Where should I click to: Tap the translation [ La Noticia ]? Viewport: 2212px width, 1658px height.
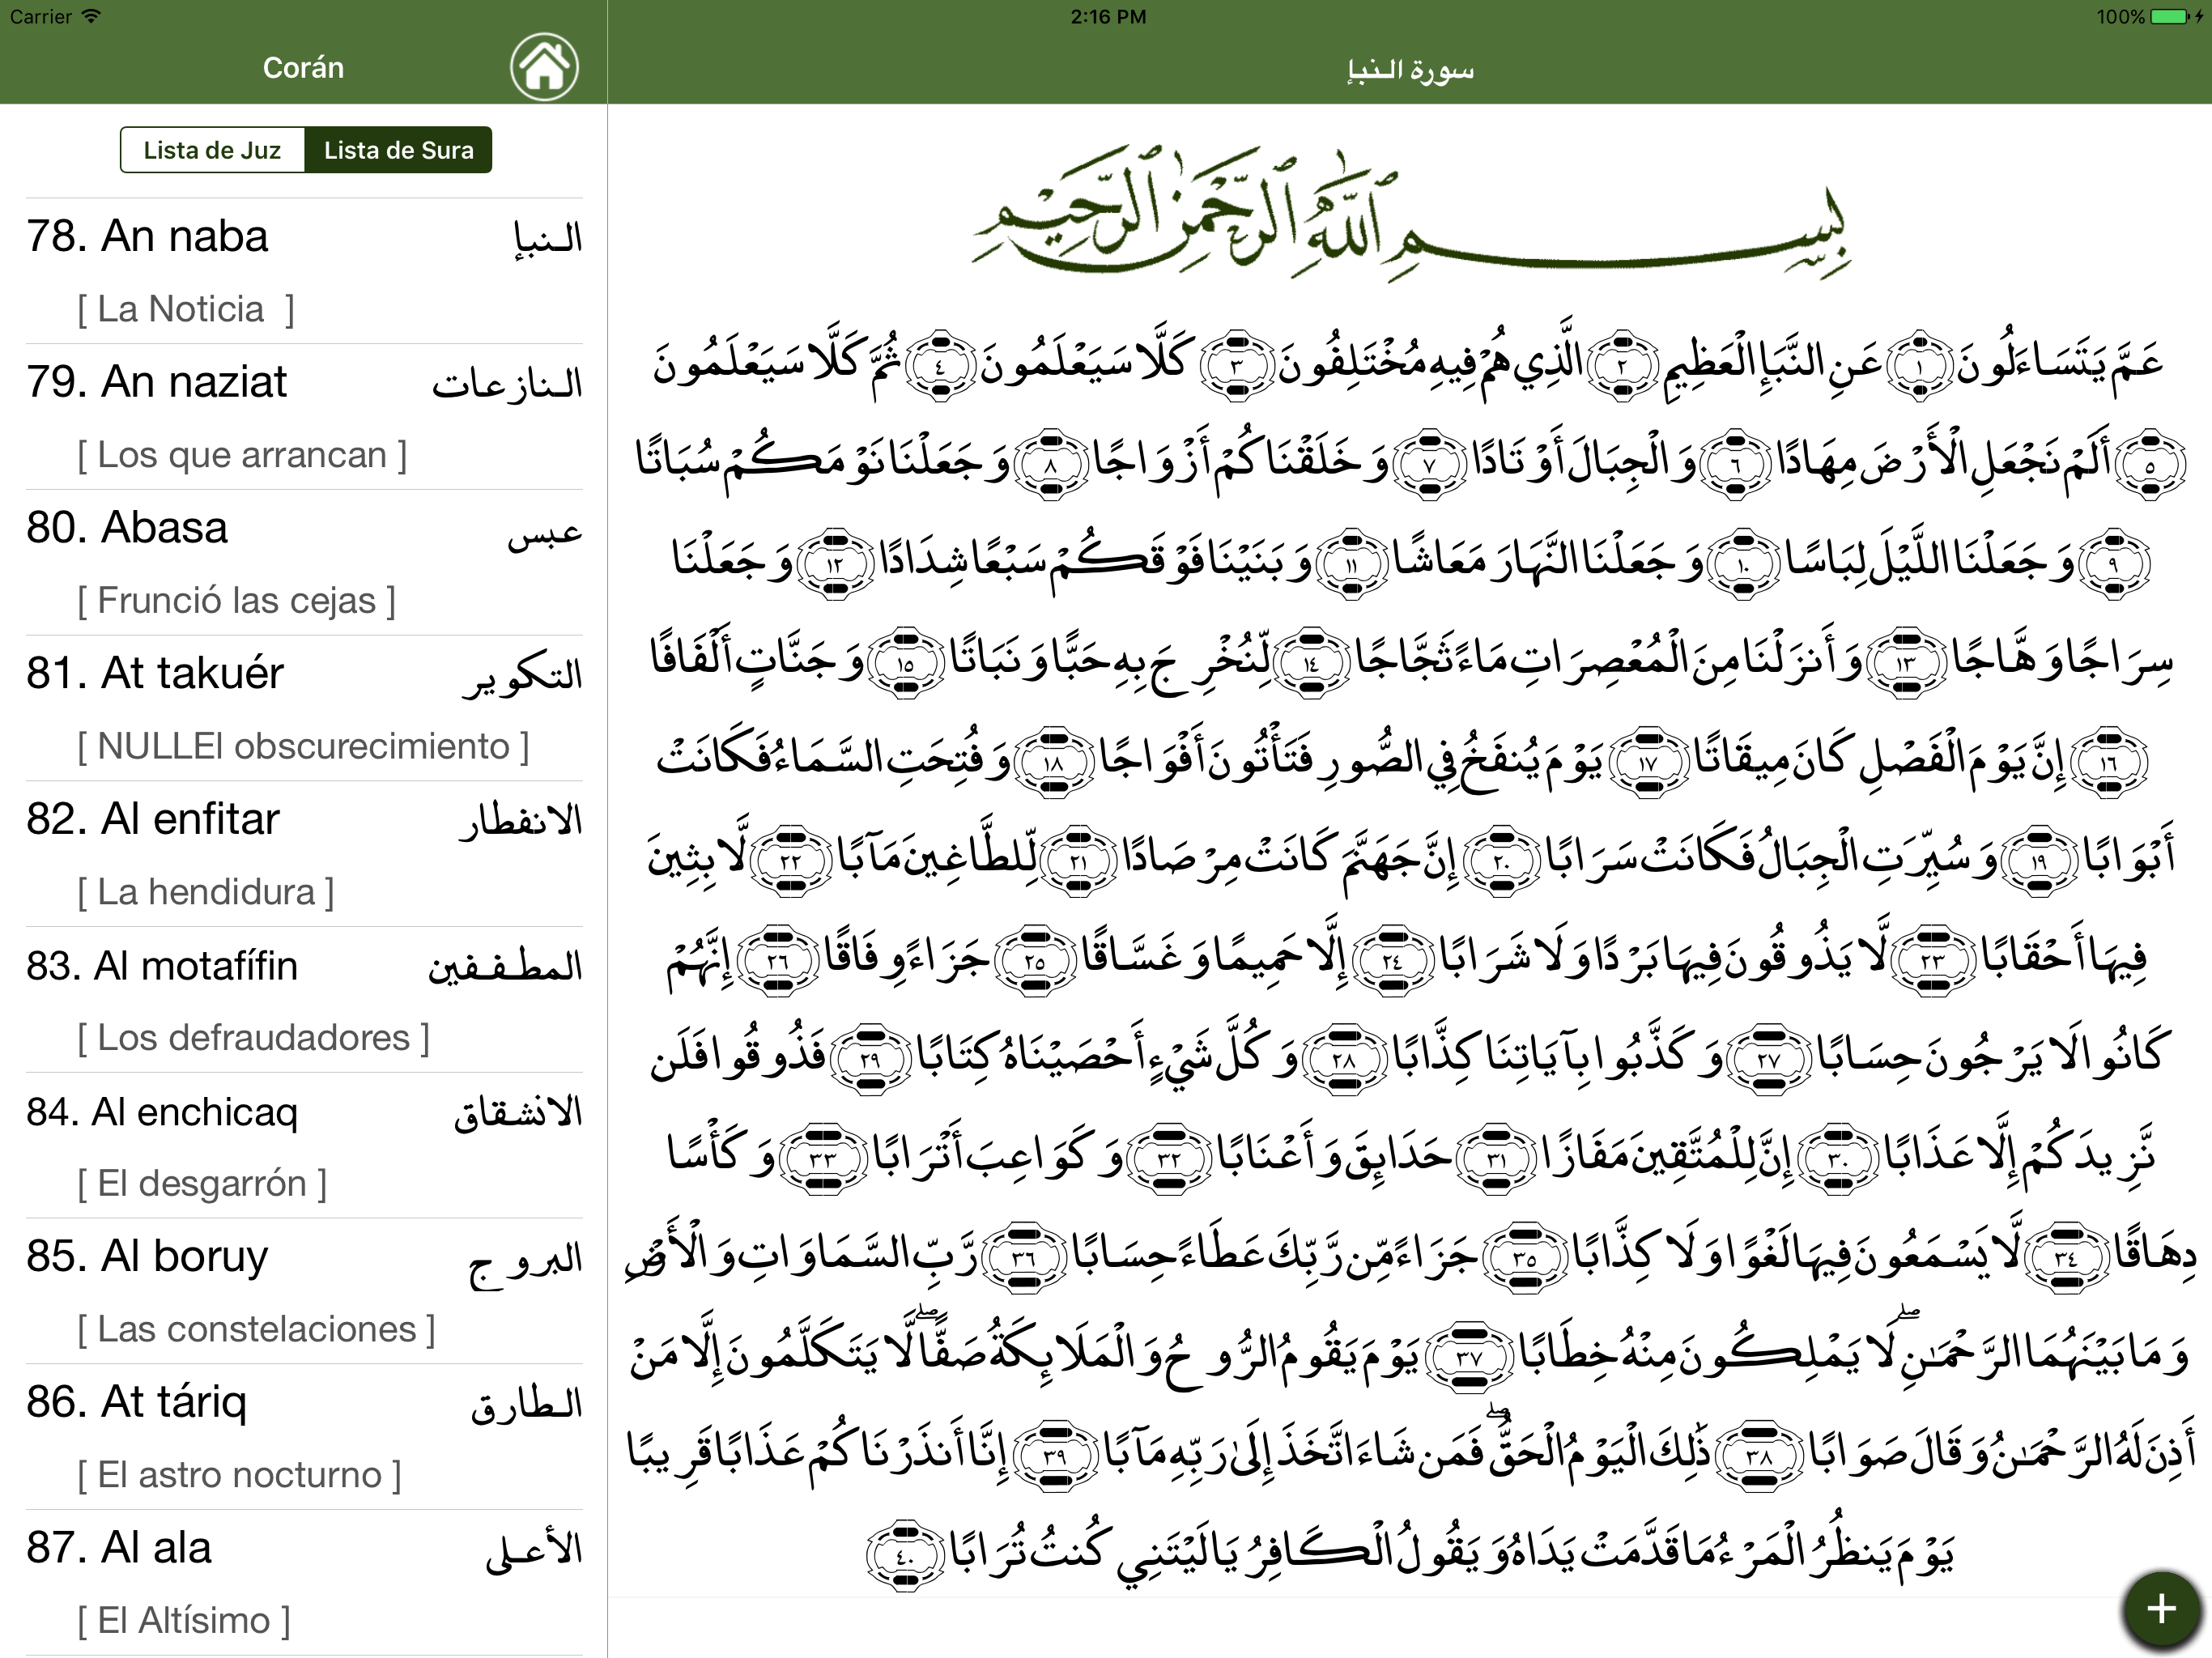click(x=186, y=310)
